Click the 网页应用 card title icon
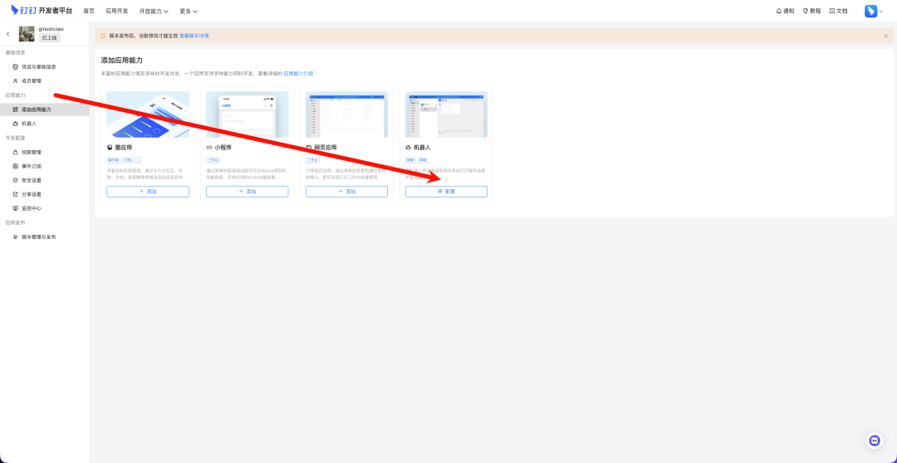The width and height of the screenshot is (897, 463). coord(309,148)
